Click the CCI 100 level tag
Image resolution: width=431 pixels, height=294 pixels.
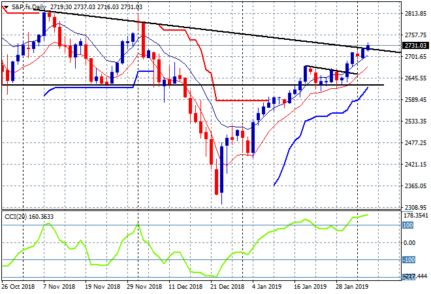407,225
